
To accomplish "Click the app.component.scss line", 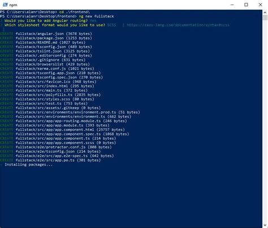I will tap(58, 143).
